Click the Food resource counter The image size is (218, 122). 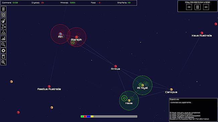click(95, 3)
